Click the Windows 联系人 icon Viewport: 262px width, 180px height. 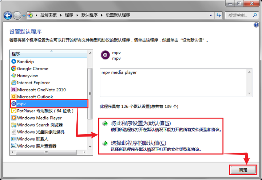(13, 139)
